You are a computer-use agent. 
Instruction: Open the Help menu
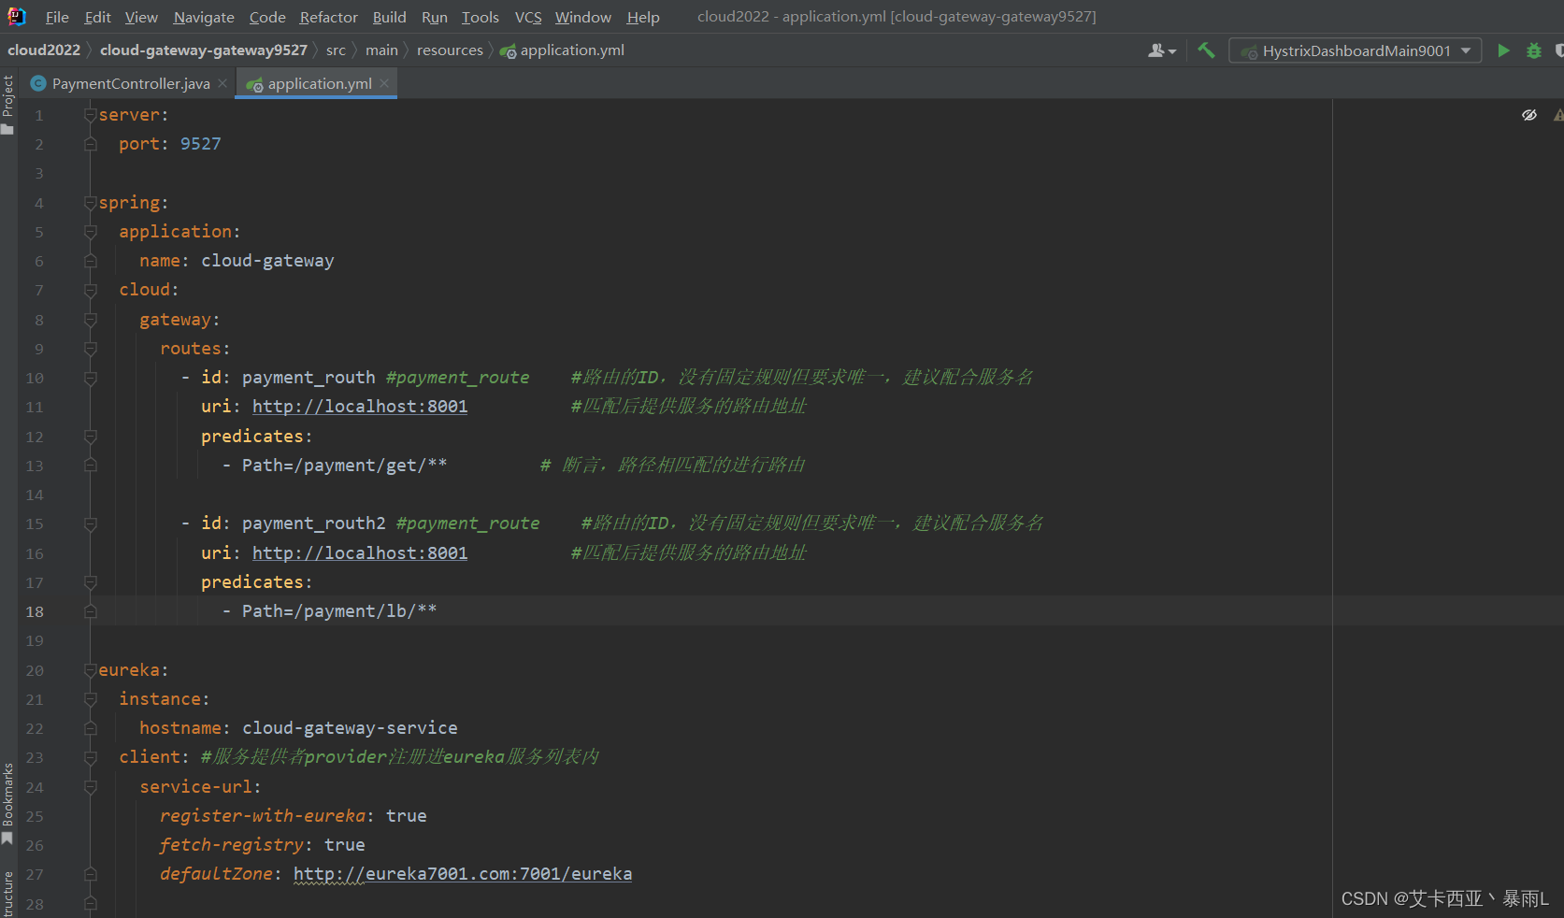[643, 17]
